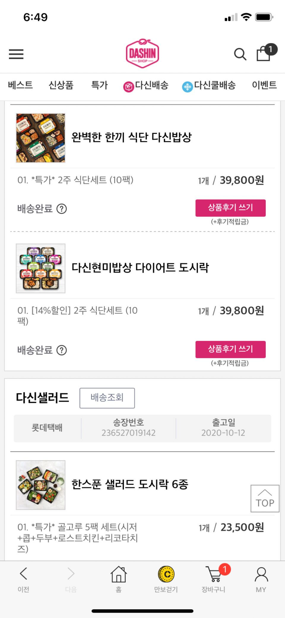Switch to the 베스트 tab
The height and width of the screenshot is (618, 285).
(20, 85)
